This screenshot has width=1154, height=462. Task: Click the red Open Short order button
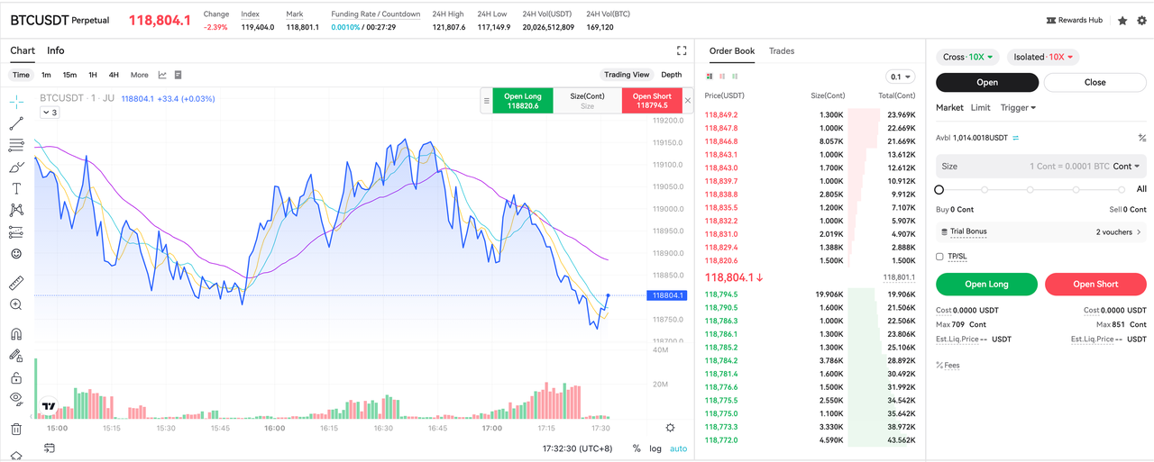tap(1095, 284)
